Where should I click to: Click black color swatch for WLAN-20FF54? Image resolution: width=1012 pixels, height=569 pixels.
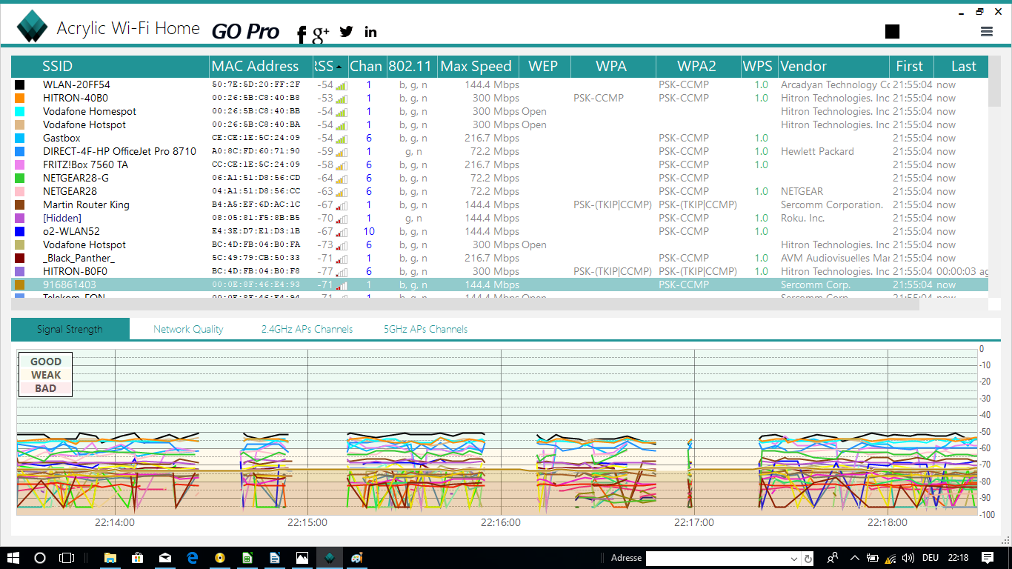coord(20,85)
